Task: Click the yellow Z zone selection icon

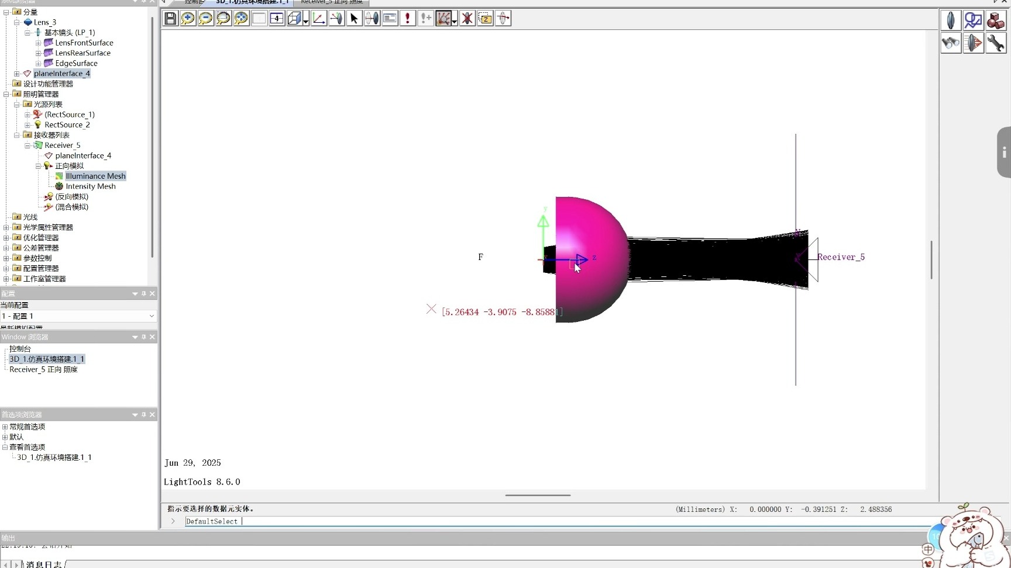Action: 485,19
